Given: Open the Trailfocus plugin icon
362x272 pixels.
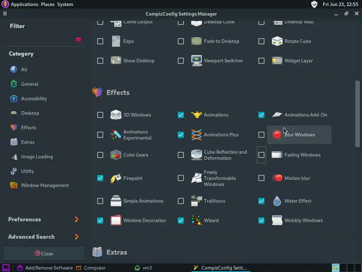Looking at the screenshot, I should click(197, 201).
